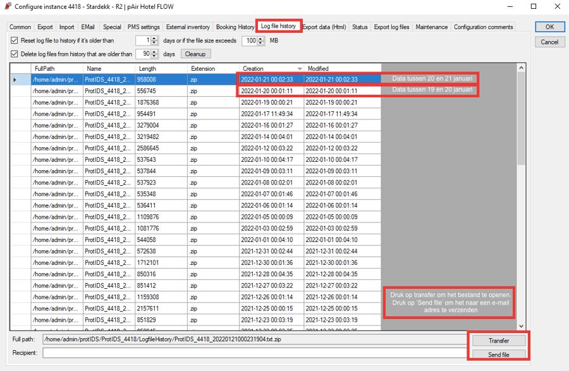Toggle the 'Reset log file to history' checkbox
The width and height of the screenshot is (569, 371).
[14, 40]
